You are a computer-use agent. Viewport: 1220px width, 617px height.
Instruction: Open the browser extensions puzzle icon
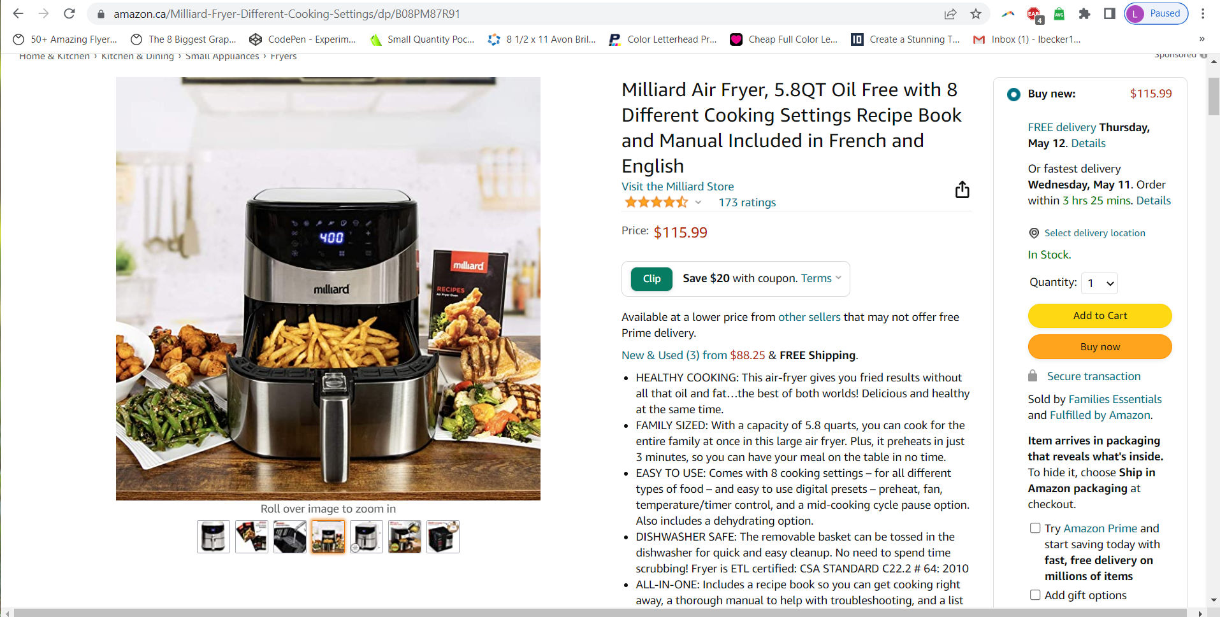tap(1084, 13)
